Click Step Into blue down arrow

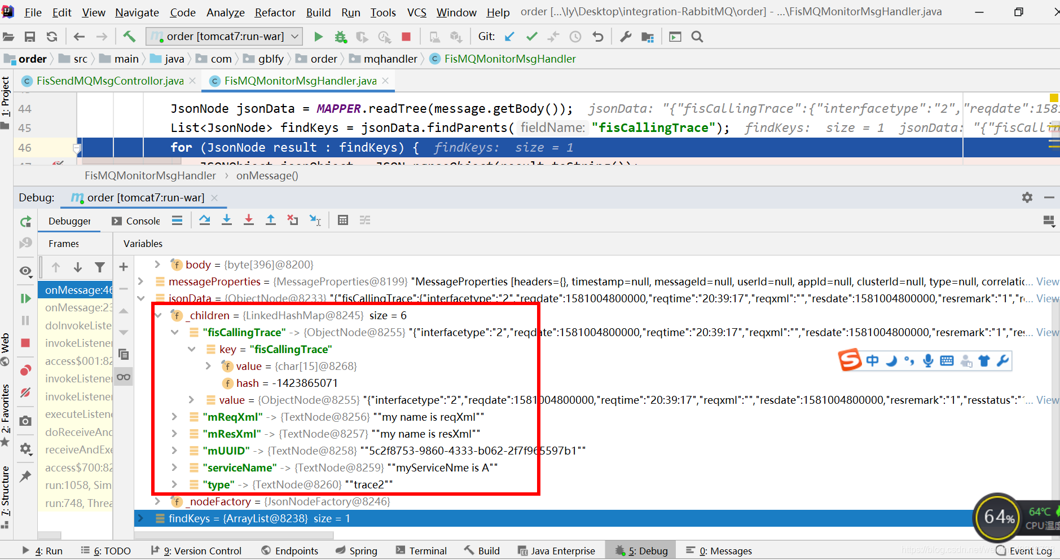[x=227, y=220]
